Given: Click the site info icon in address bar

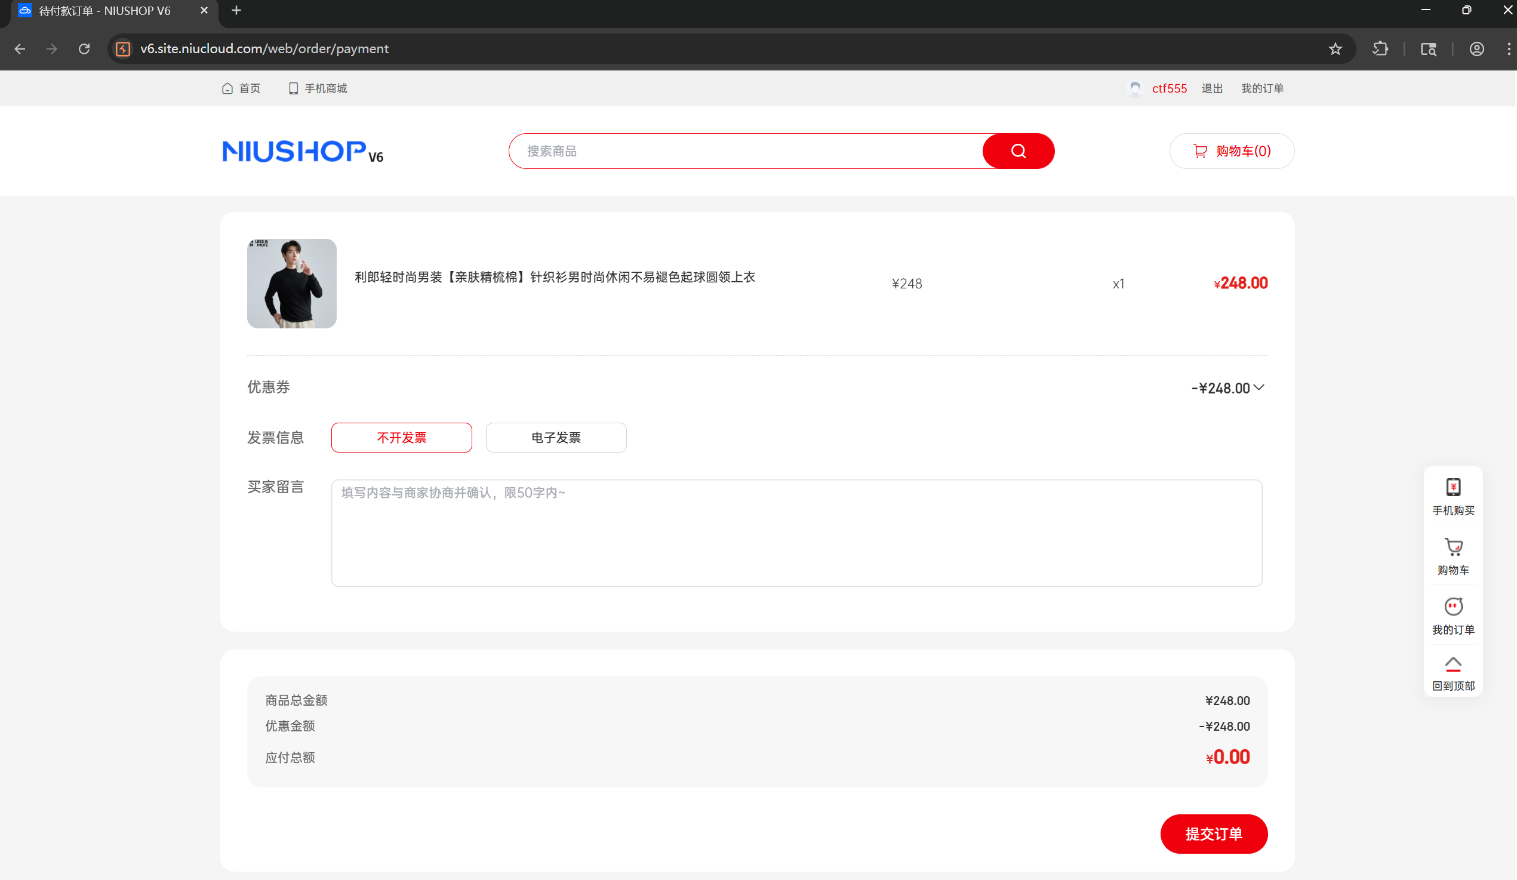Looking at the screenshot, I should point(123,49).
